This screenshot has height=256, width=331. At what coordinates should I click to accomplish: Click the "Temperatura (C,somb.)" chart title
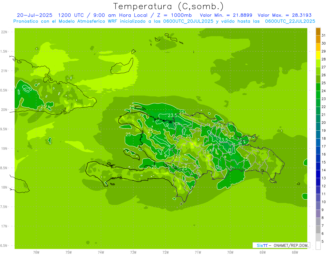(168, 6)
